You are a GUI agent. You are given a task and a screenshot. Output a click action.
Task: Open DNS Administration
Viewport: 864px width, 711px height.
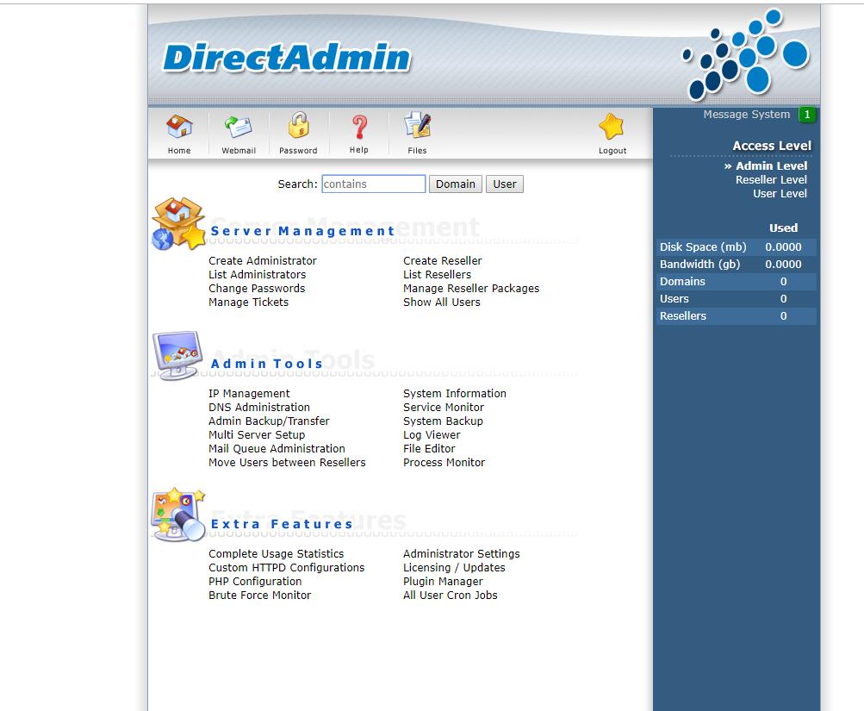click(x=259, y=408)
